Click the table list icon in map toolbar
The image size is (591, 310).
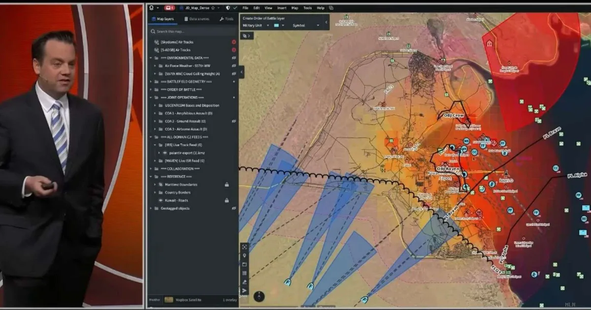(244, 274)
